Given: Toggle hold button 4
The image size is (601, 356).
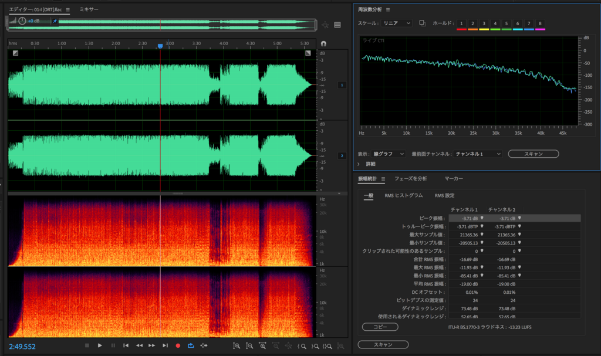Looking at the screenshot, I should (495, 23).
